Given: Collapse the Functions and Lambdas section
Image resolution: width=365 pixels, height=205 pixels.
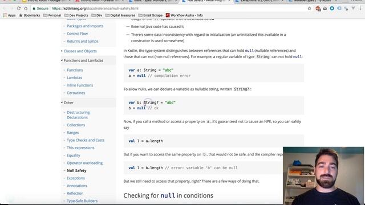Looking at the screenshot, I should 83,60.
